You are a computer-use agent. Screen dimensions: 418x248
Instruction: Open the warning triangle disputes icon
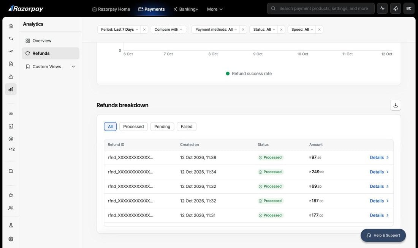11,77
